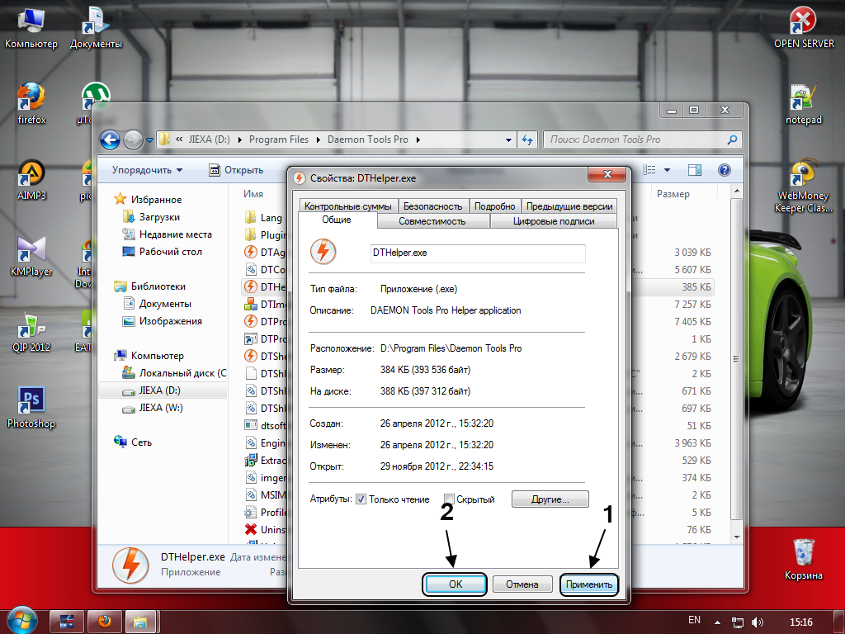The width and height of the screenshot is (845, 634).
Task: Open Локальный диск (C:) in navigation pane
Action: pos(174,373)
